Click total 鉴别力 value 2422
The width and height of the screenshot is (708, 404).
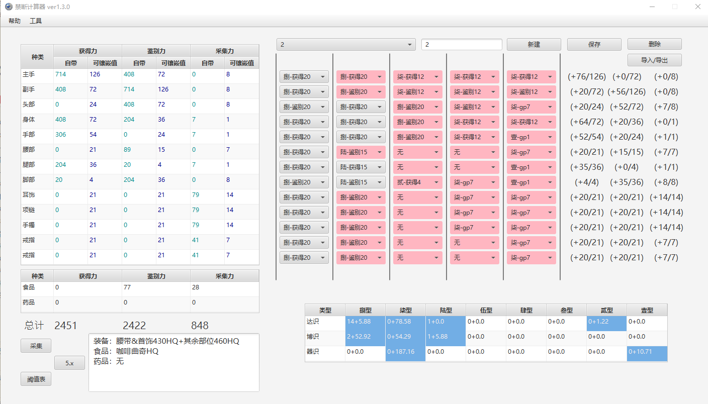[134, 326]
